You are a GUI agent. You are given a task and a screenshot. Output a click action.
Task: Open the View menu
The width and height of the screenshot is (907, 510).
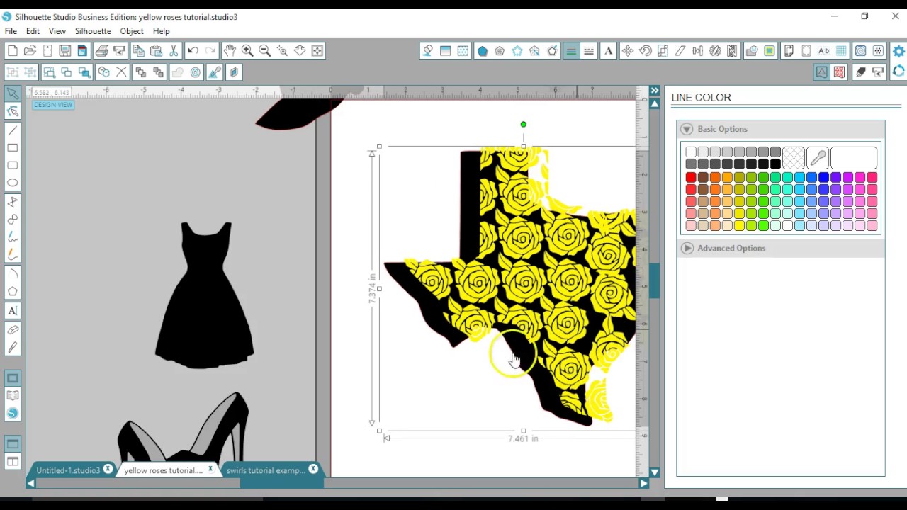[x=57, y=31]
